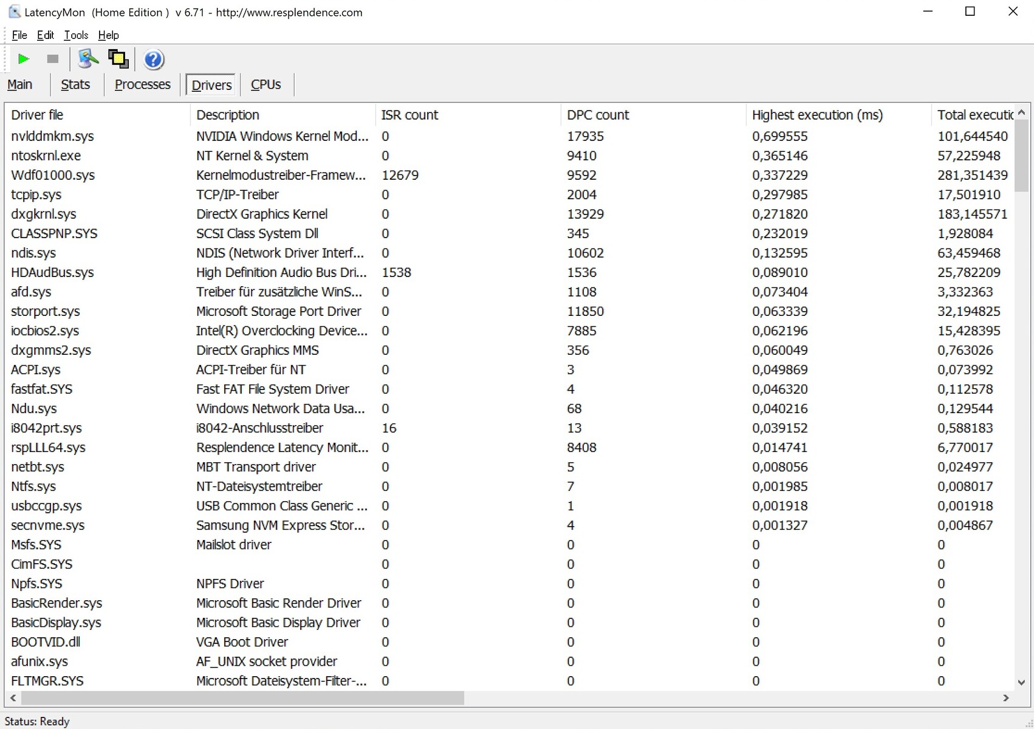Select the Drivers tab

(x=211, y=85)
